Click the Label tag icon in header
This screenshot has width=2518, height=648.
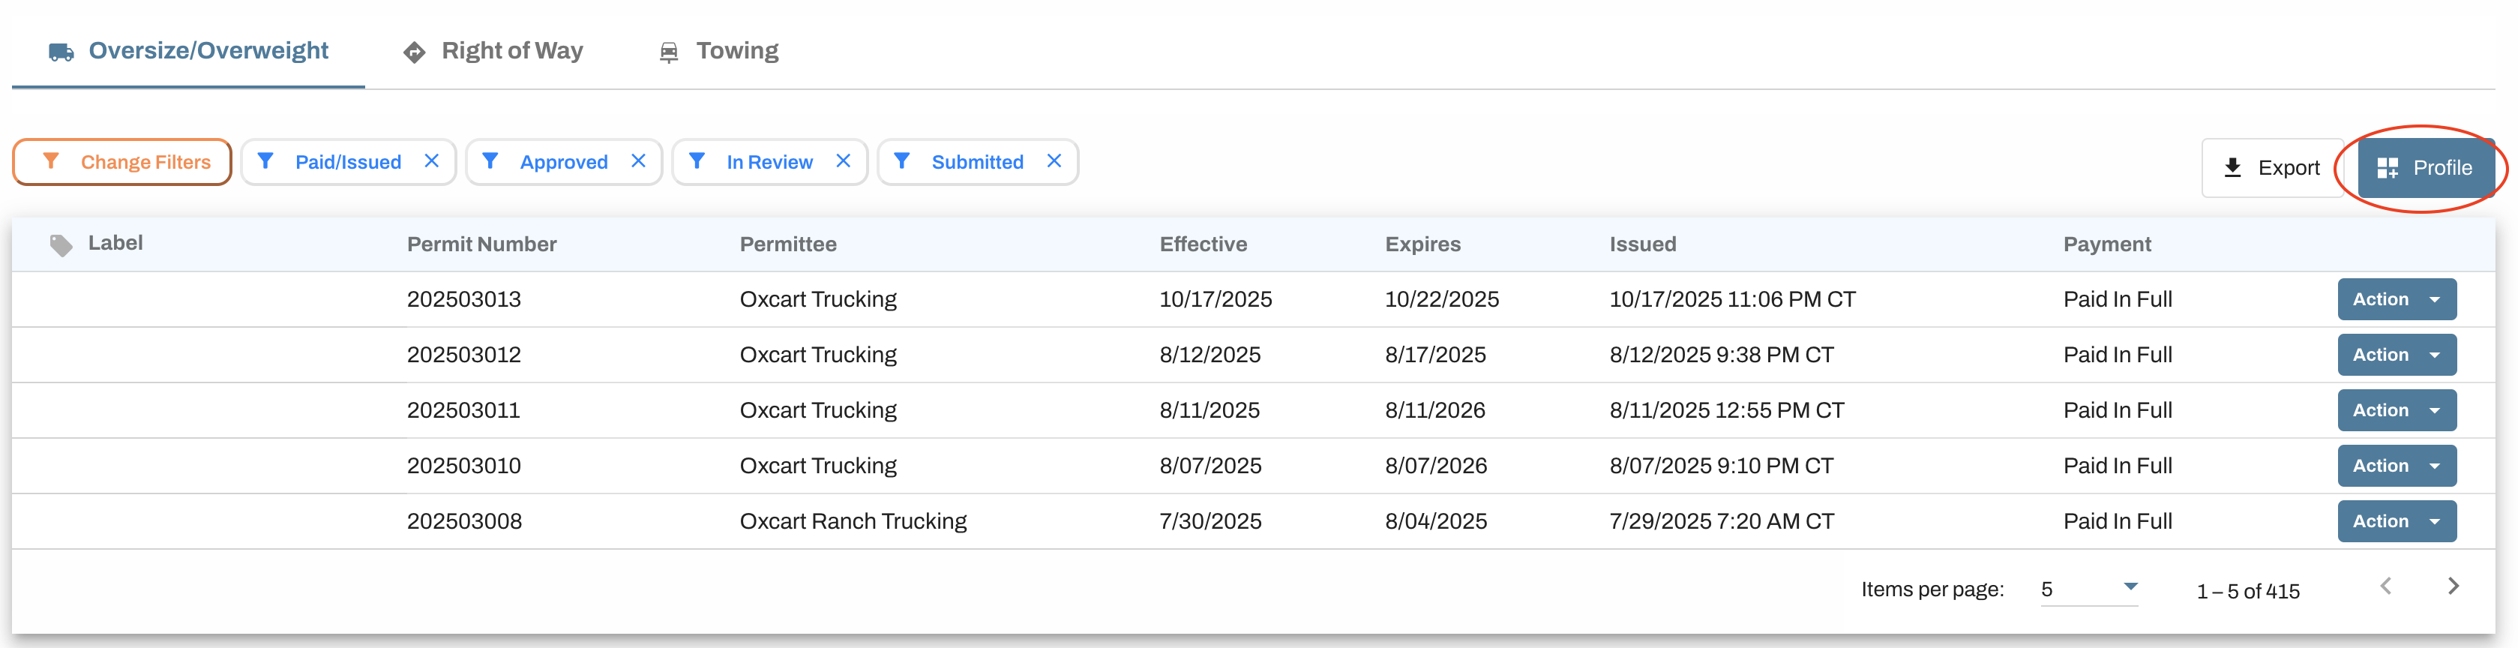tap(61, 245)
